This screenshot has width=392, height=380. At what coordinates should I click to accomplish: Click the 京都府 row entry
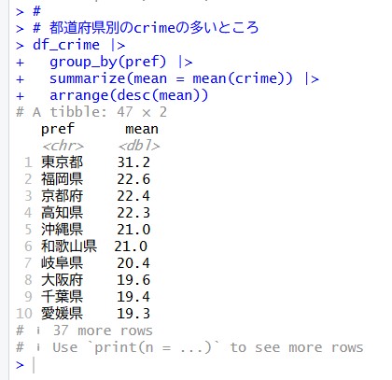(x=62, y=196)
